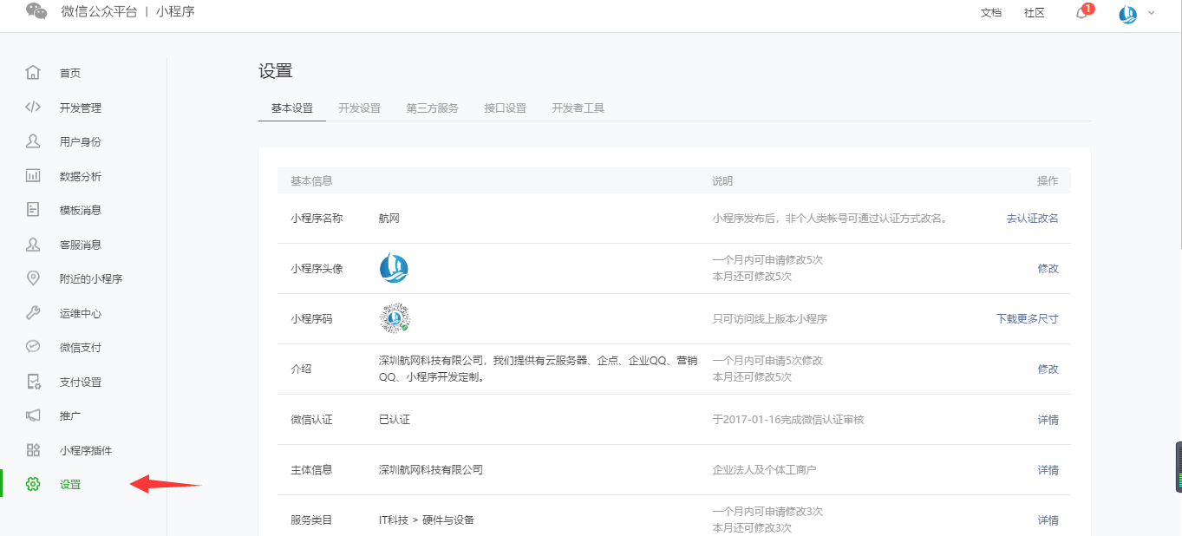Open the 文档 link in header
This screenshot has width=1182, height=536.
coord(991,13)
